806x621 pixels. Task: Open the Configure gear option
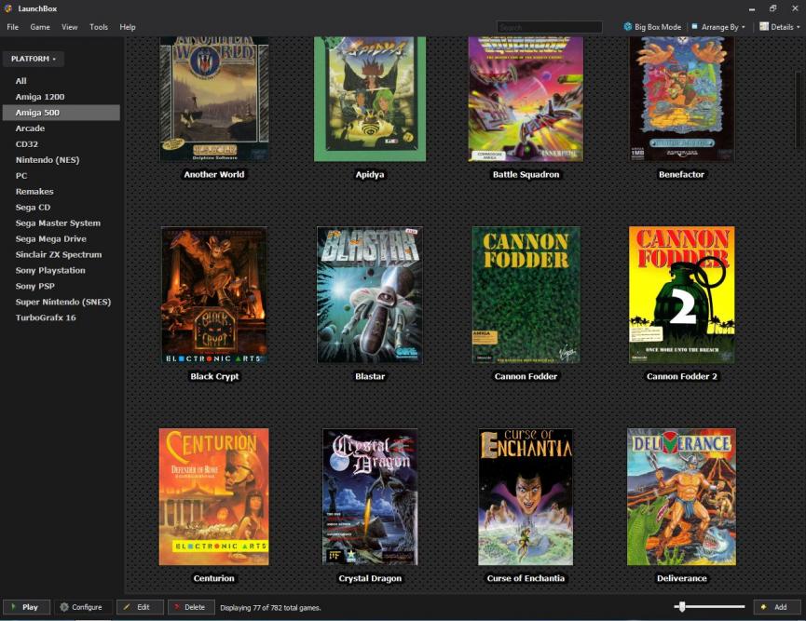(x=81, y=607)
